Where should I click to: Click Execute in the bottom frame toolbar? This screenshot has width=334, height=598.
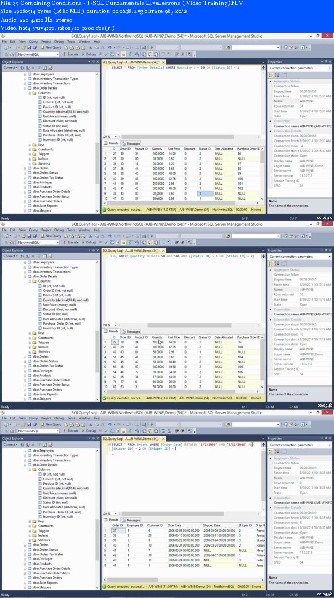pos(71,431)
